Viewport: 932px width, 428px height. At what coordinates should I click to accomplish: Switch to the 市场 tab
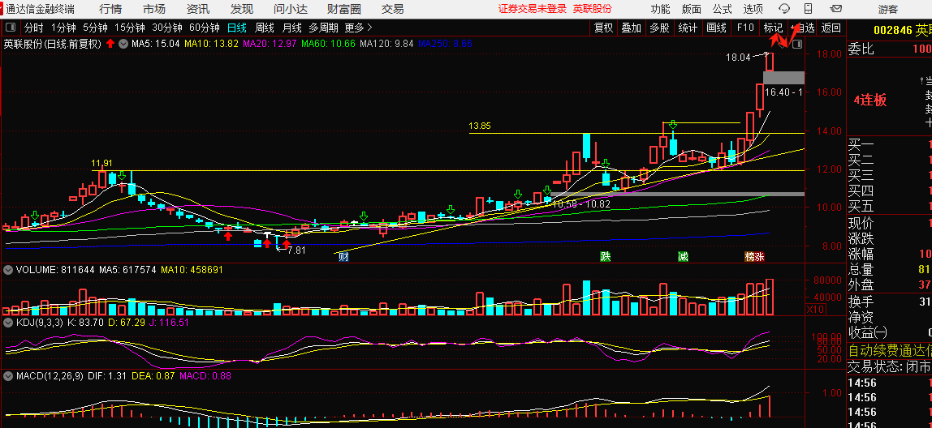point(154,9)
